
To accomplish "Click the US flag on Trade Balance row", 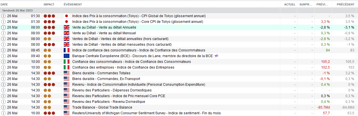I will pyautogui.click(x=66, y=107).
